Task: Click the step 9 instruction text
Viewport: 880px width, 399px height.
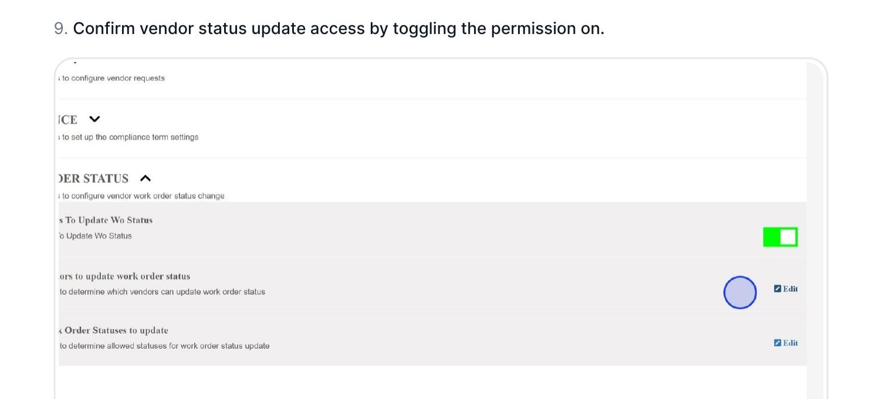Action: [x=338, y=28]
